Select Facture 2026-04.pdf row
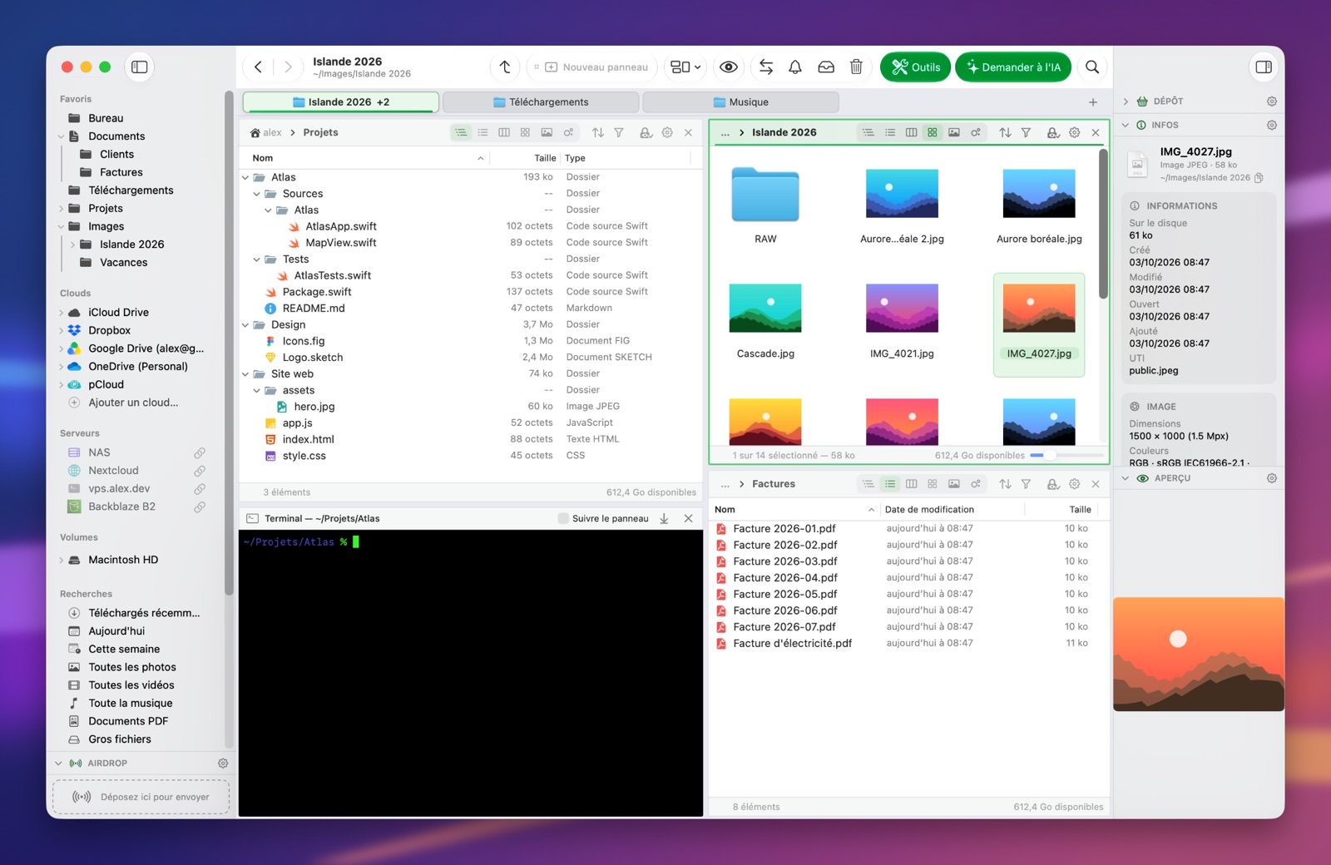 pos(909,578)
